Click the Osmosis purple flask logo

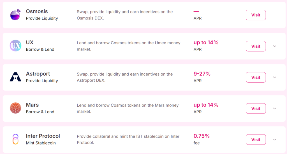[x=15, y=15]
